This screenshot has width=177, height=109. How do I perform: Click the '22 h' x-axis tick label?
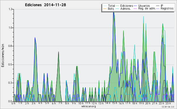pyautogui.click(x=161, y=103)
